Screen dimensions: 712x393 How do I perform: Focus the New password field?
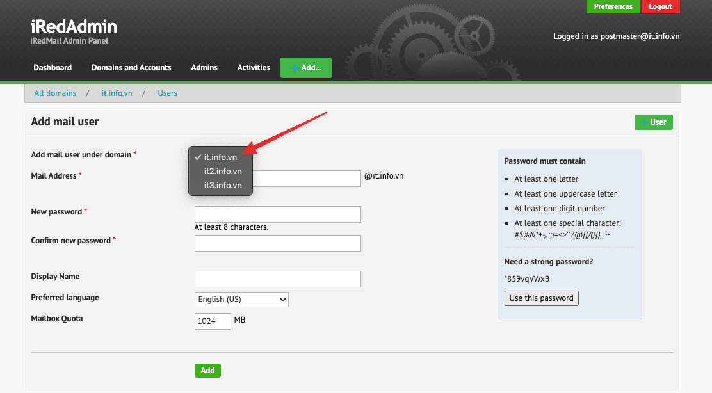point(277,214)
